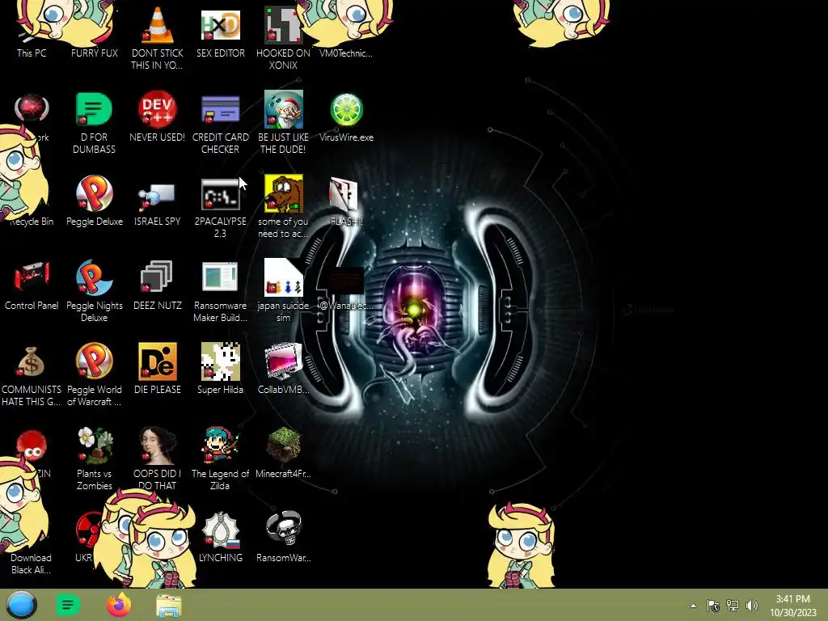Open the volume speaker tray icon
The image size is (828, 621).
pyautogui.click(x=752, y=606)
